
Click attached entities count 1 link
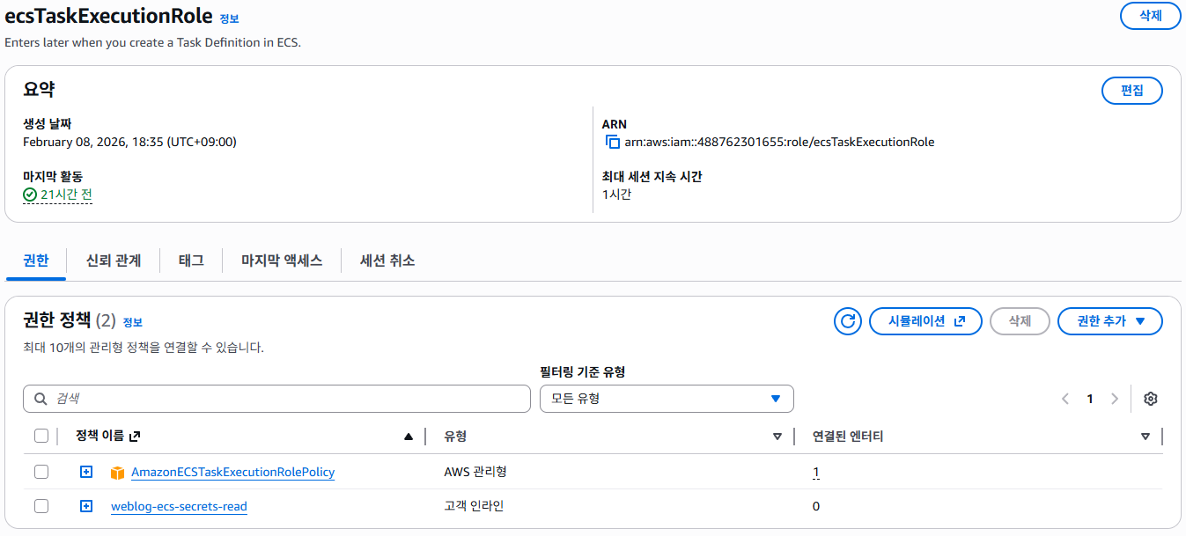click(816, 473)
